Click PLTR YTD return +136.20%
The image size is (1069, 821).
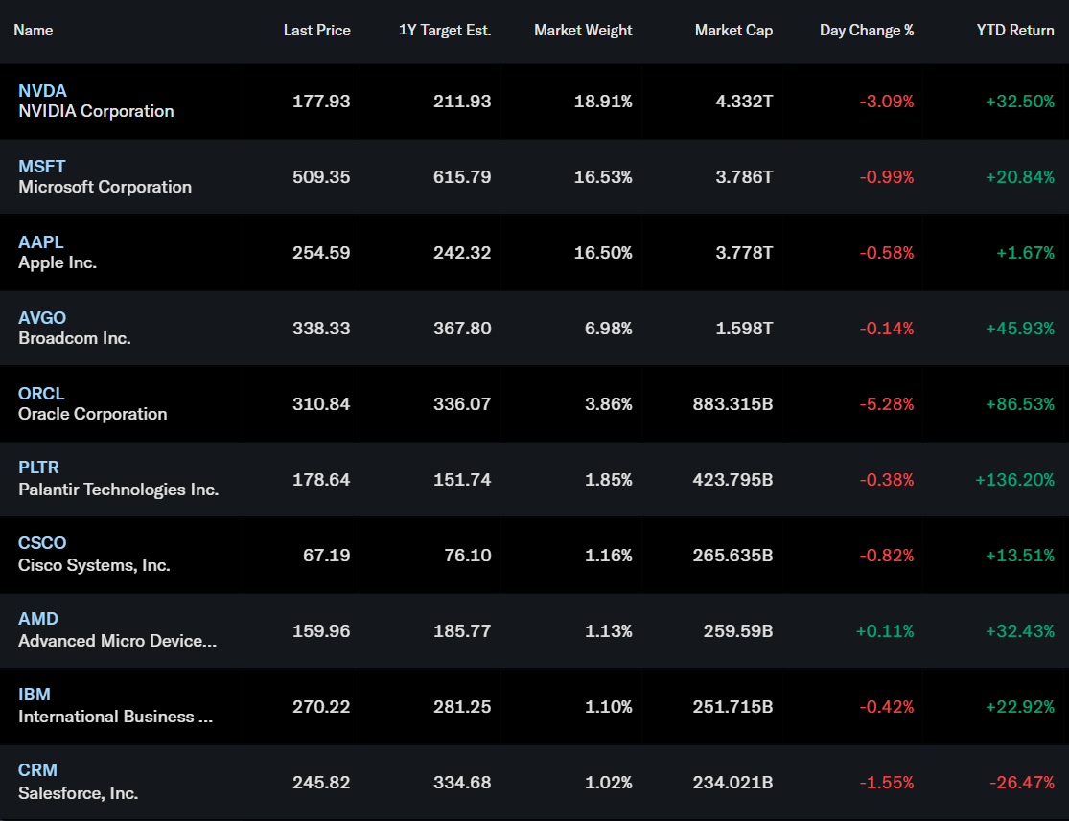point(1015,479)
